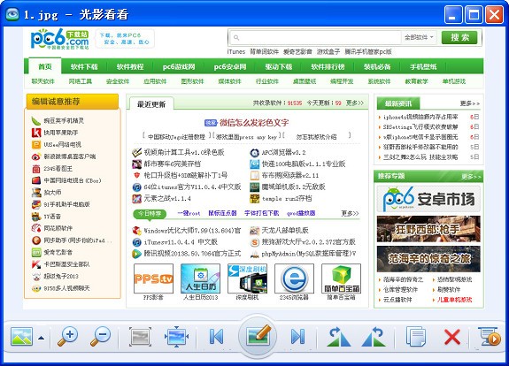This screenshot has height=366, width=509.
Task: Click the pc6.com logo
Action: point(59,39)
